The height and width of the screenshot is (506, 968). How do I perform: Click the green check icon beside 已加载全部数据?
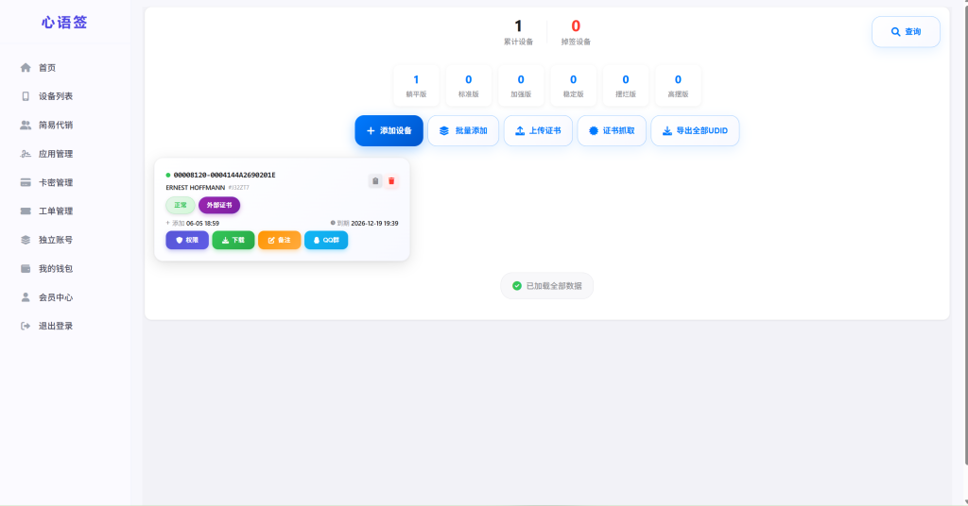tap(517, 286)
